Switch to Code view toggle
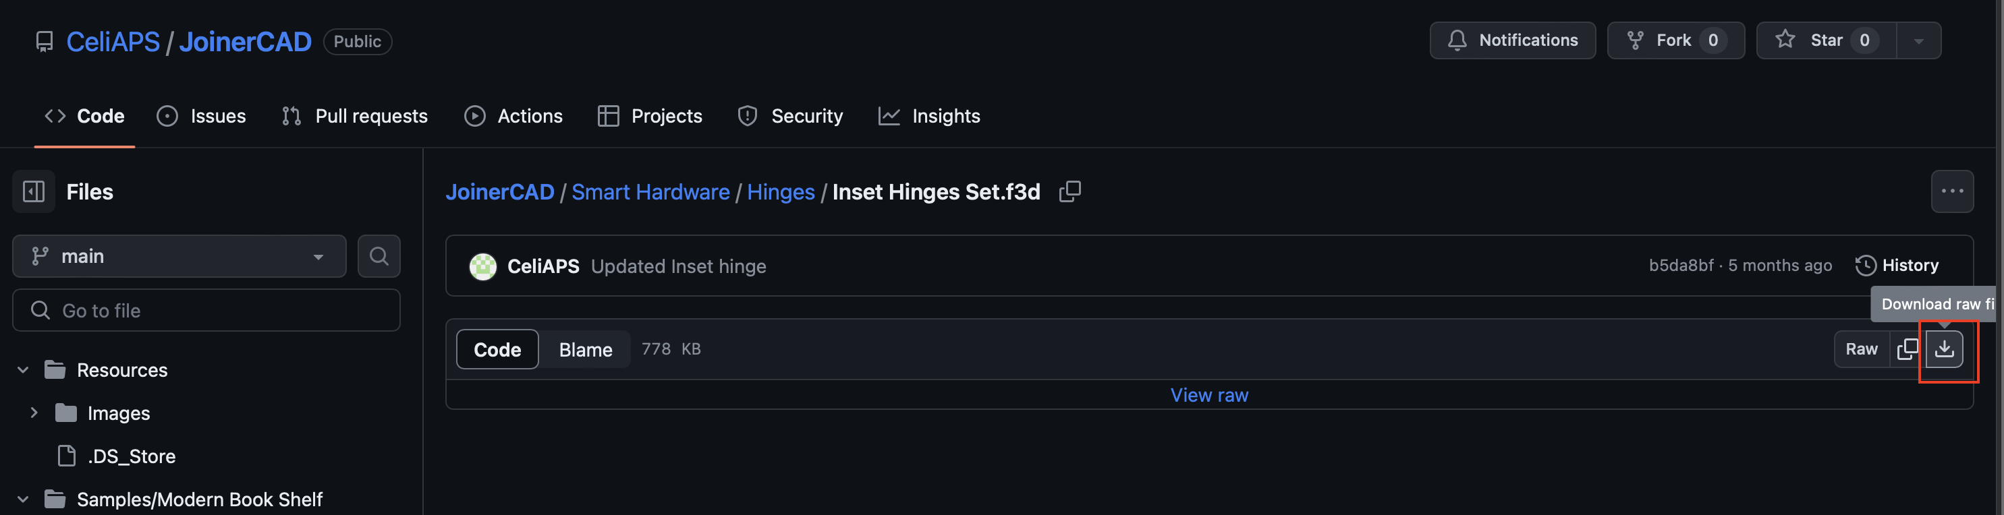Screen dimensions: 2004x515 tap(497, 350)
